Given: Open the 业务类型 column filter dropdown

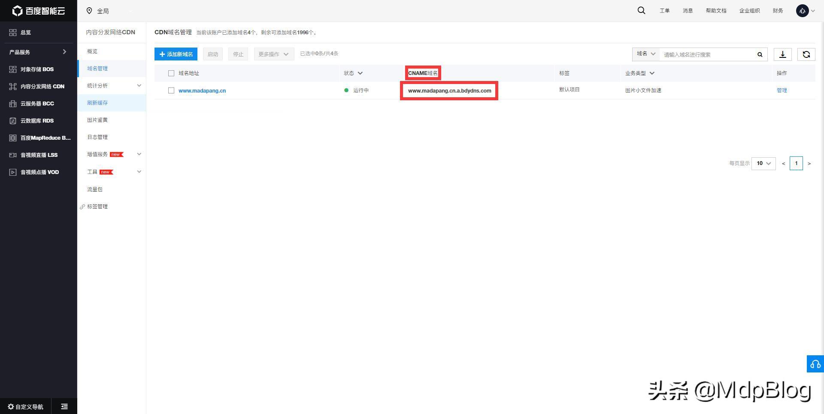Looking at the screenshot, I should point(652,73).
